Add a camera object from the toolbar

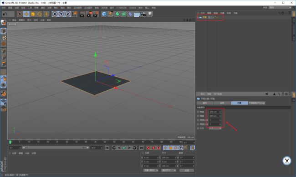tap(143, 14)
